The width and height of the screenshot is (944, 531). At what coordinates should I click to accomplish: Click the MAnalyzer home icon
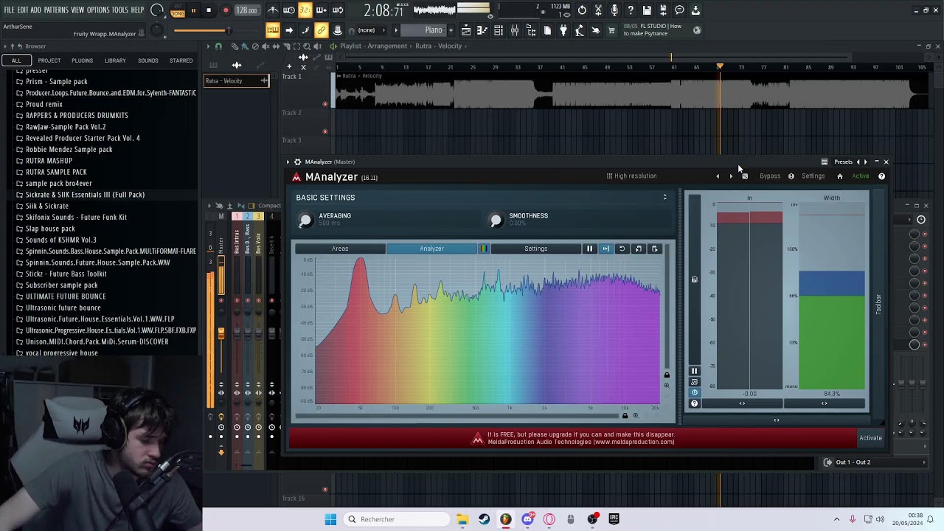[x=839, y=176]
